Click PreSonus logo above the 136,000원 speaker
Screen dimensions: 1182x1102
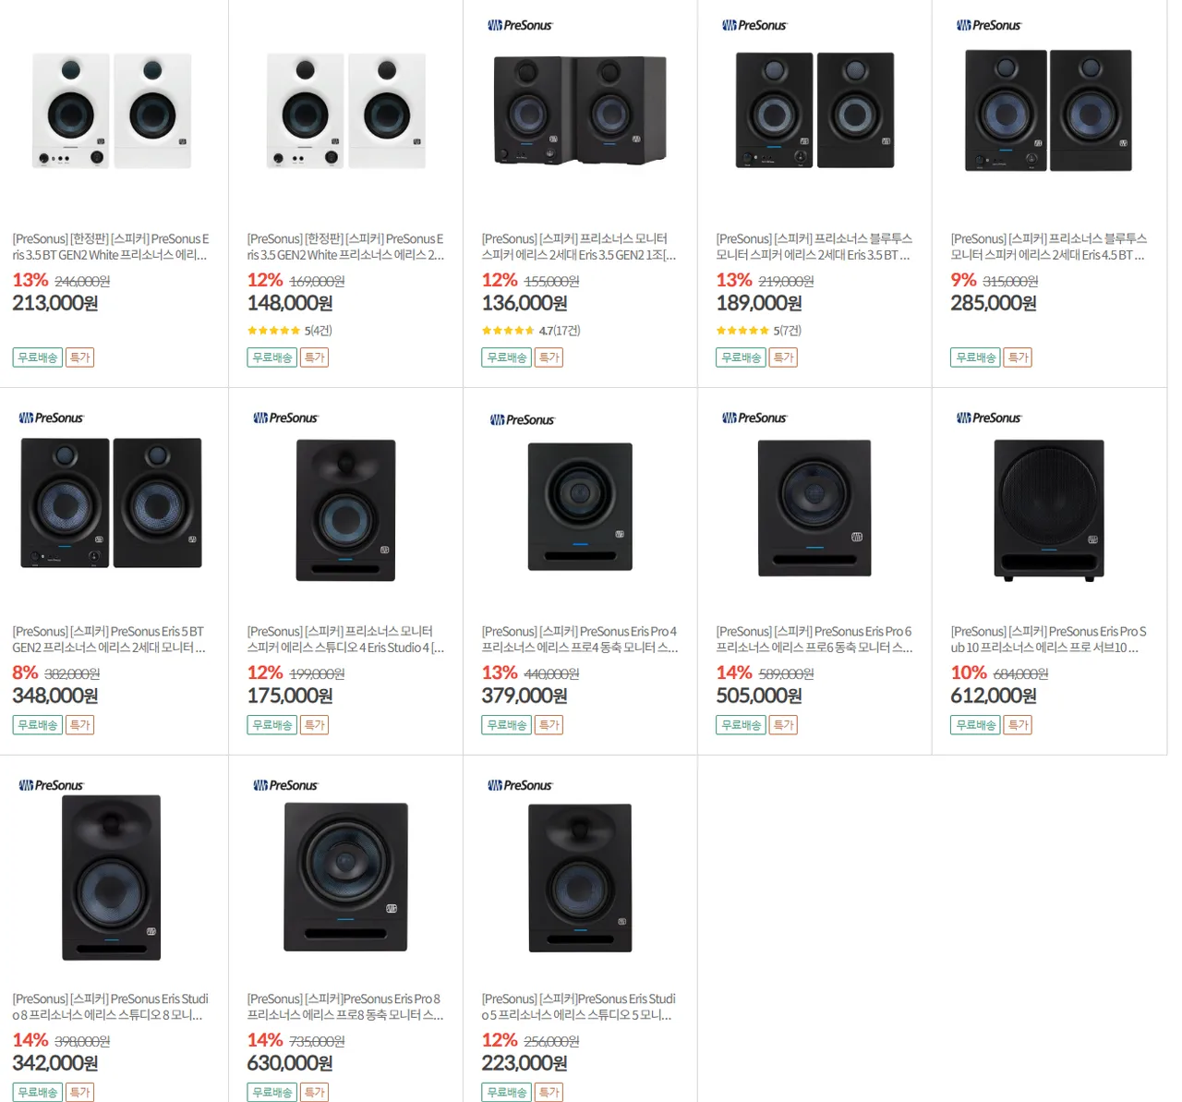(520, 25)
